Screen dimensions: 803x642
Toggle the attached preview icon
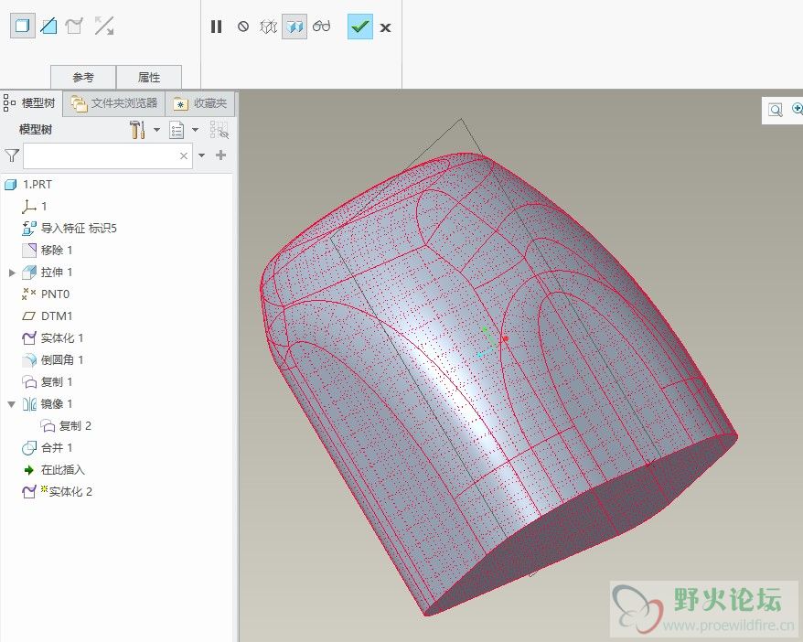point(294,27)
